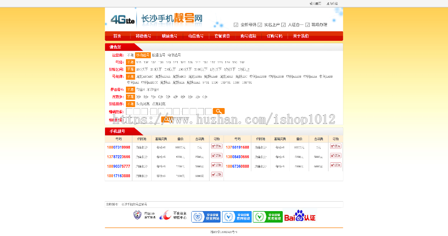Filter price by 100以下
Image resolution: width=448 pixels, height=236 pixels.
click(142, 69)
